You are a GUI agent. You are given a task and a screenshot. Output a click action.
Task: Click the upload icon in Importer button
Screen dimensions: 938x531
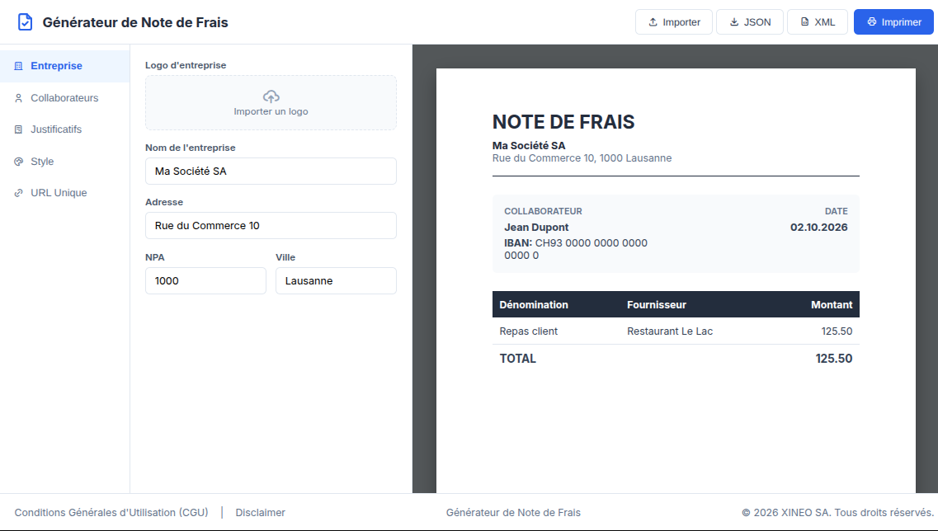coord(653,22)
